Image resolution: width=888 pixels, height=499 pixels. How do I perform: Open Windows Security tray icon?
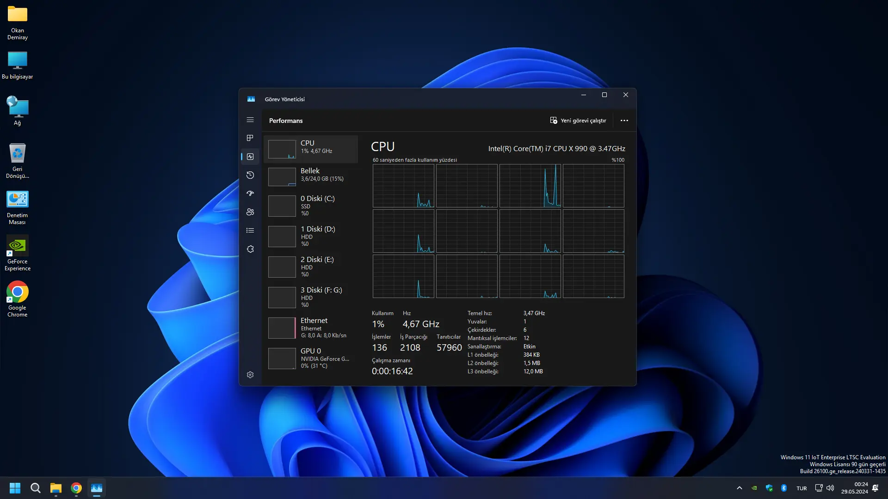(x=769, y=488)
